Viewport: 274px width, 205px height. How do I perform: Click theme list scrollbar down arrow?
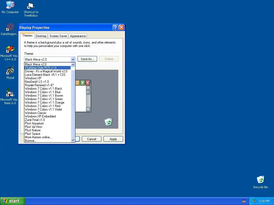(x=73, y=140)
